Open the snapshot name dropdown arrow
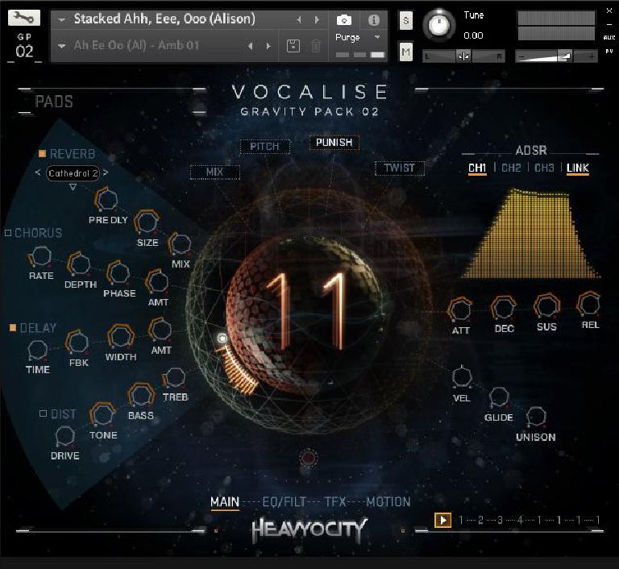 (61, 46)
